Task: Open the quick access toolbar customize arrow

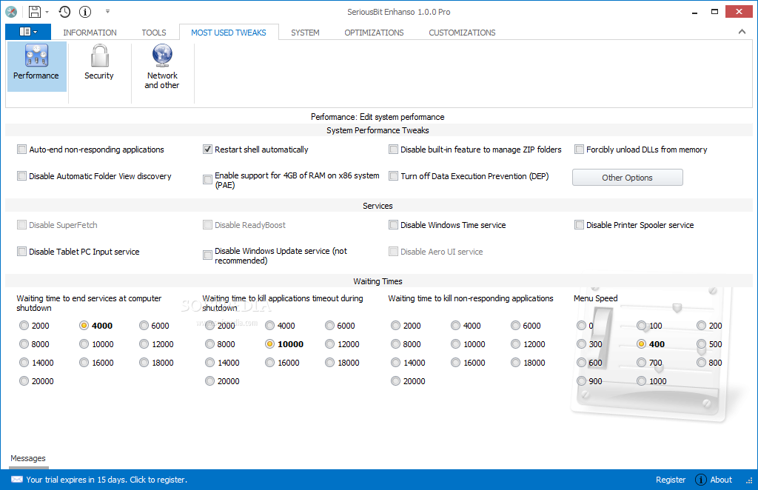Action: (x=107, y=12)
